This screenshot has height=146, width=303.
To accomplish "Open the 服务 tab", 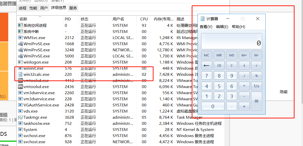I will pyautogui.click(x=73, y=8).
